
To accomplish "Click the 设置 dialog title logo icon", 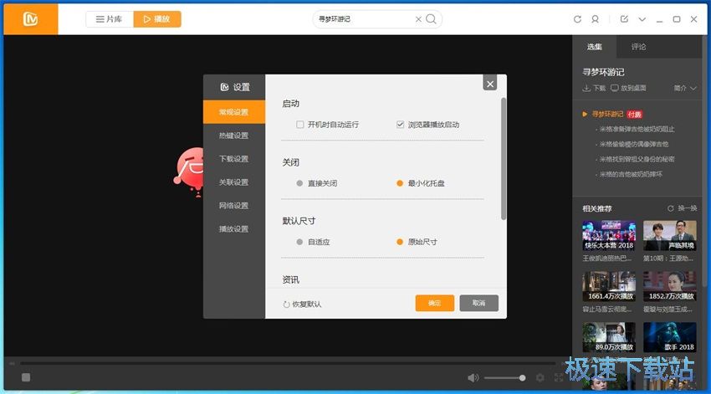I will 224,87.
